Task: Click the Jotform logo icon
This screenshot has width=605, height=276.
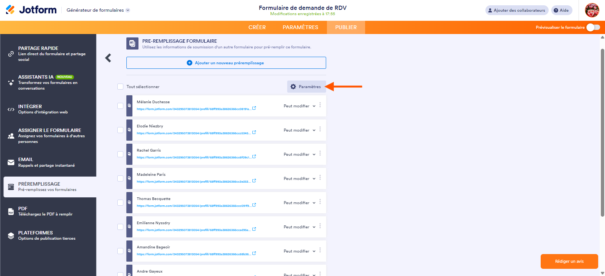Action: tap(10, 10)
